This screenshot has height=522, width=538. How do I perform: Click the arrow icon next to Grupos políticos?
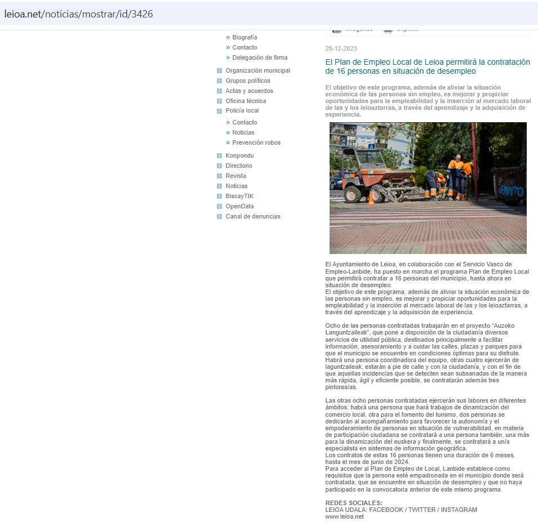click(x=220, y=81)
